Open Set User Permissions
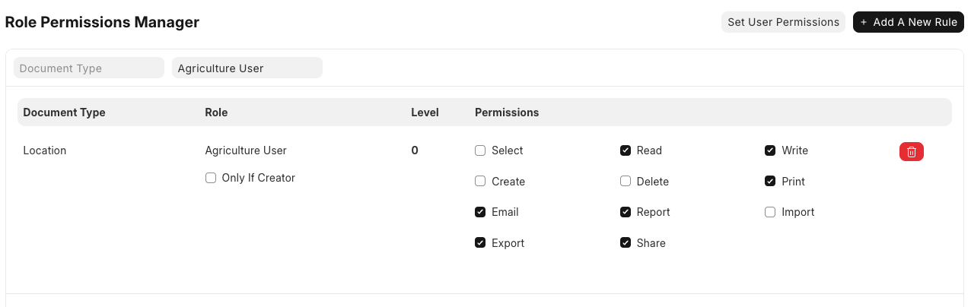971x307 pixels. [x=783, y=22]
